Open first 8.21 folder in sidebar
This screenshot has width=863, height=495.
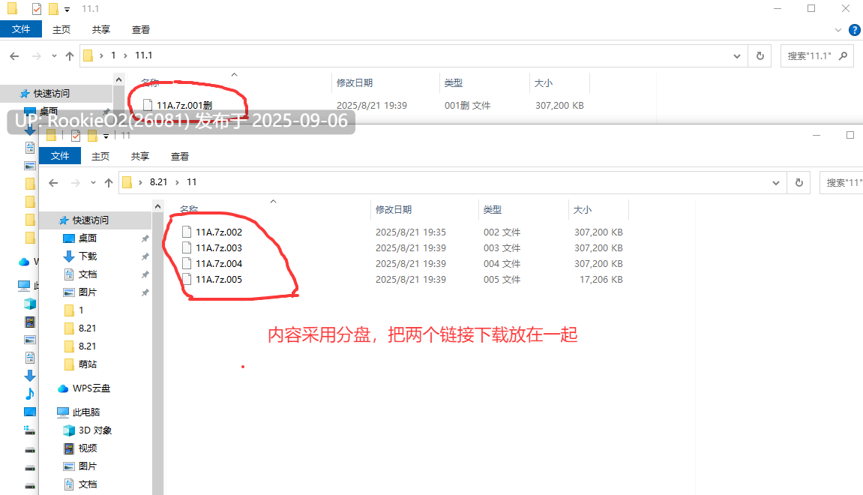click(87, 328)
